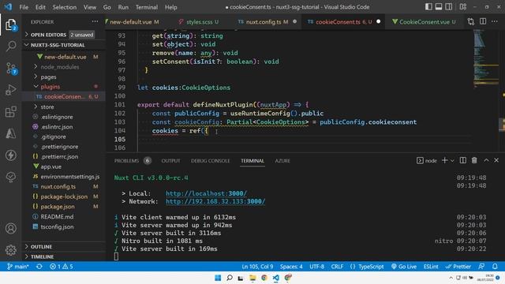Open Manage gear in activity bar
Viewport: 505px width, 284px height.
click(x=11, y=250)
